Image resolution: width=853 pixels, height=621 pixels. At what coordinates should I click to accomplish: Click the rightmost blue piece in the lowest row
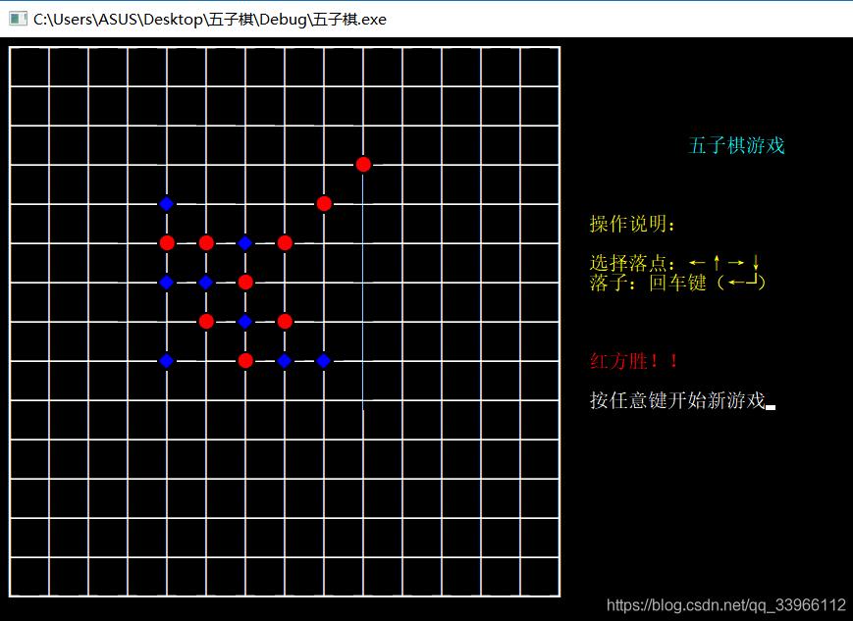[324, 360]
